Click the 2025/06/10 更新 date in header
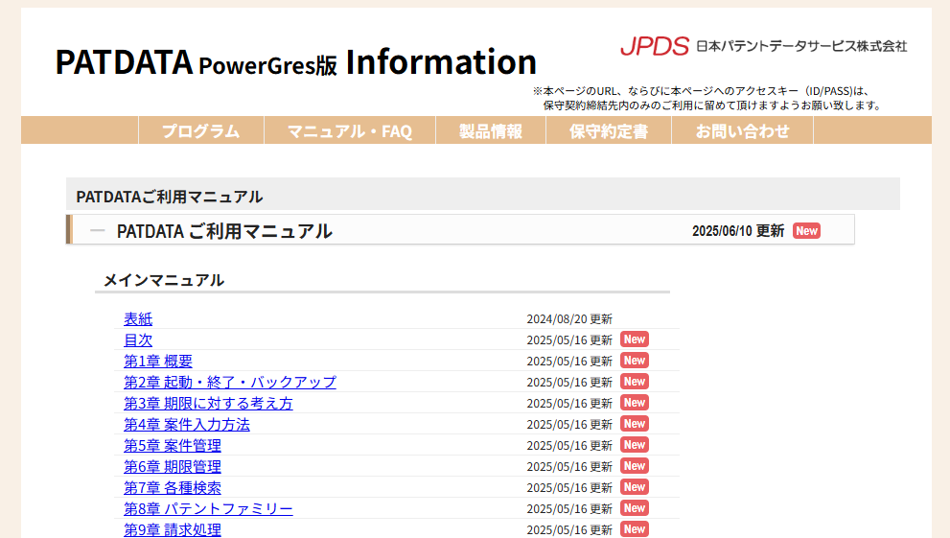 coord(738,231)
